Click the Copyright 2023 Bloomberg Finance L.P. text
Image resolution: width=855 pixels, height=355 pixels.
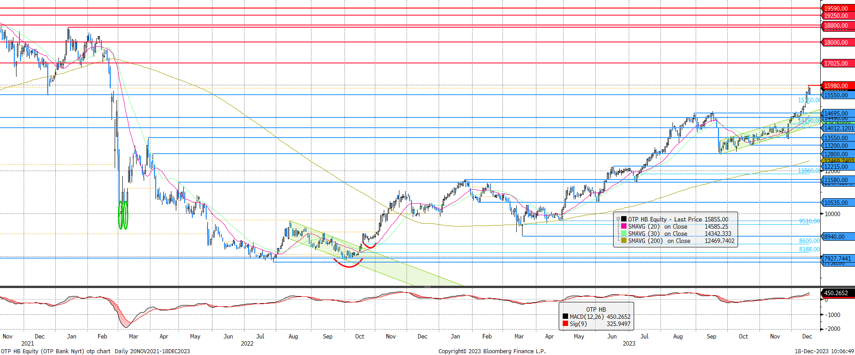point(492,351)
